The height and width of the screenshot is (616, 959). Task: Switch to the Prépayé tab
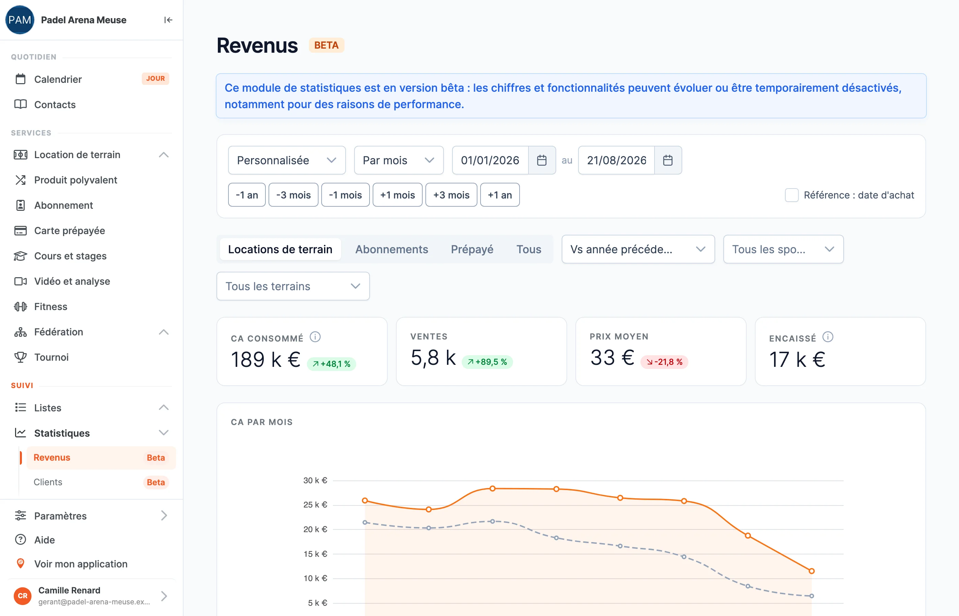(x=472, y=249)
